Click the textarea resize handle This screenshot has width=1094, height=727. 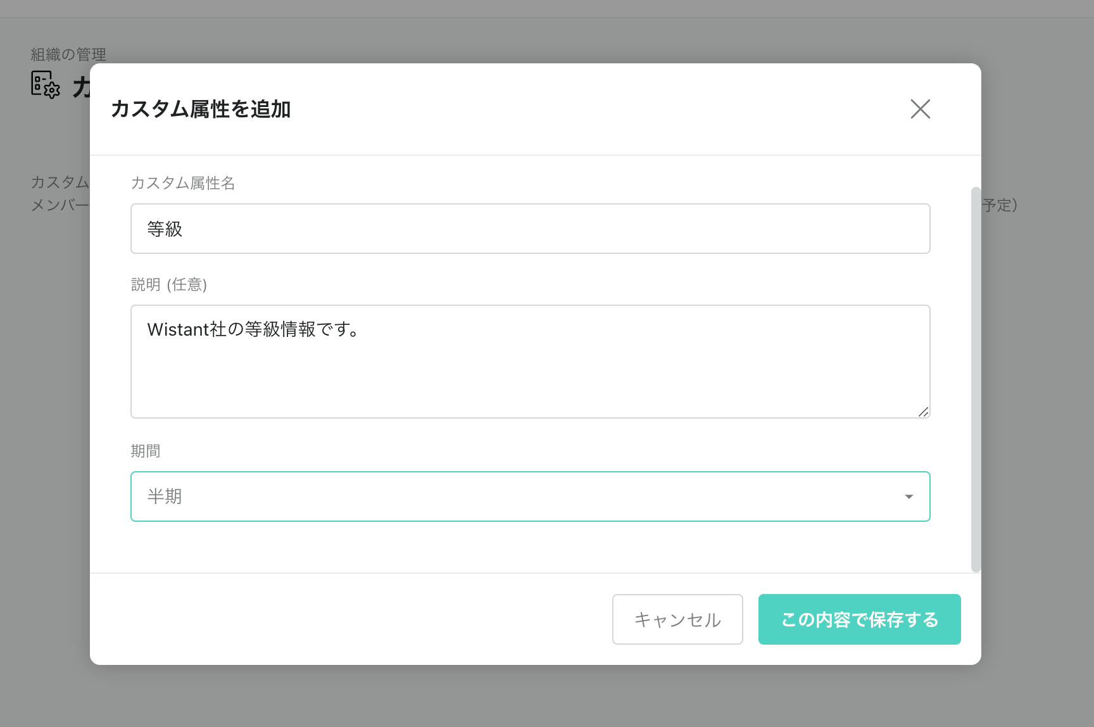923,412
